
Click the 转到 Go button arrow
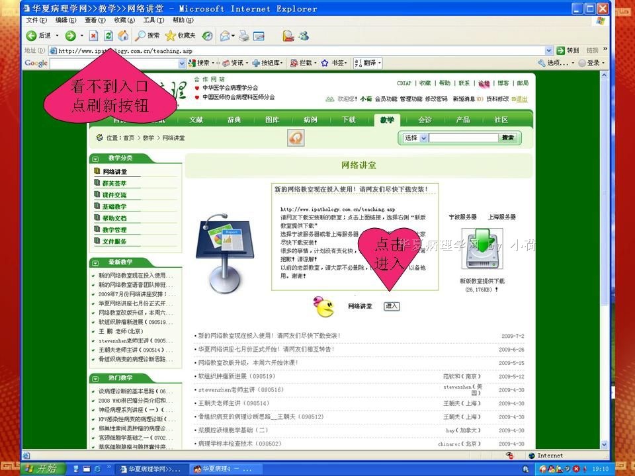point(568,50)
